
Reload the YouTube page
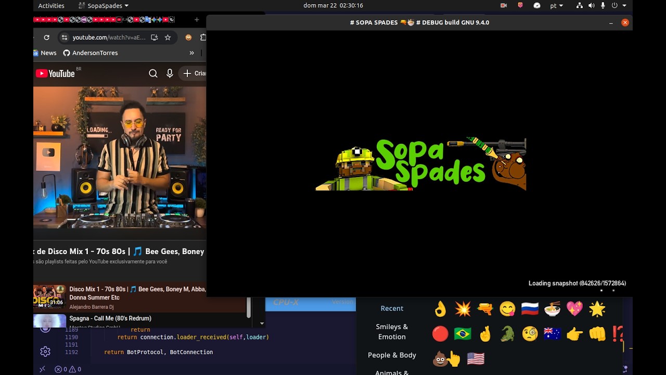click(46, 37)
